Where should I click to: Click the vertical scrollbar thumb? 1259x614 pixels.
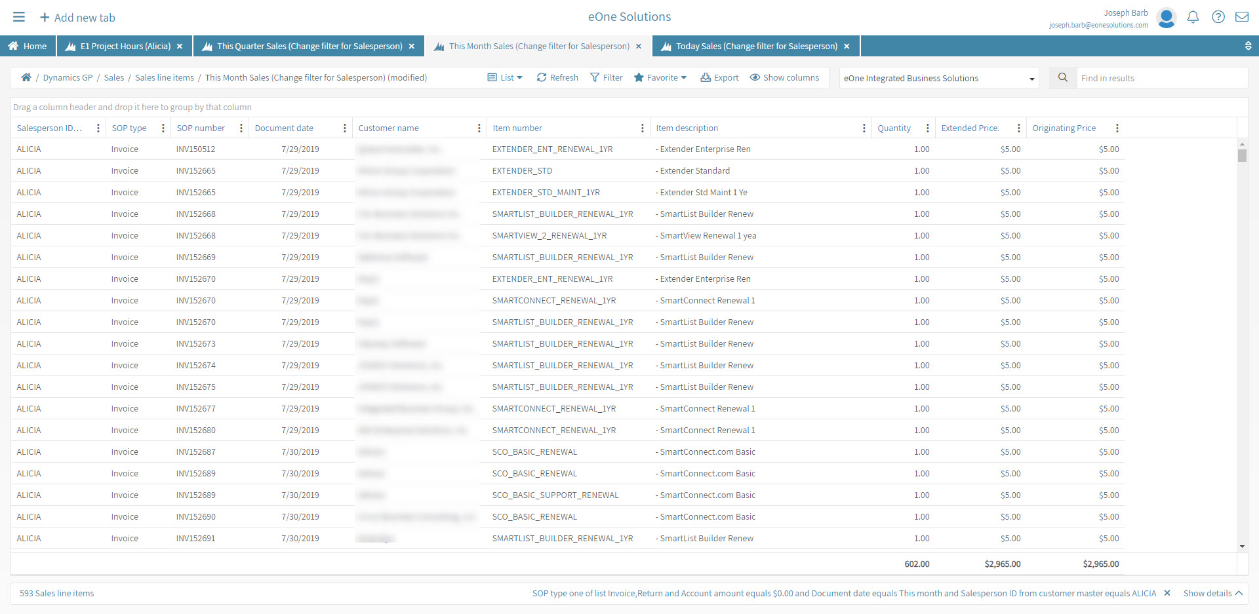point(1242,155)
